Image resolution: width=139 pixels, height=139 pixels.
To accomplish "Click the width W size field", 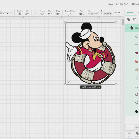I will pos(94,14).
